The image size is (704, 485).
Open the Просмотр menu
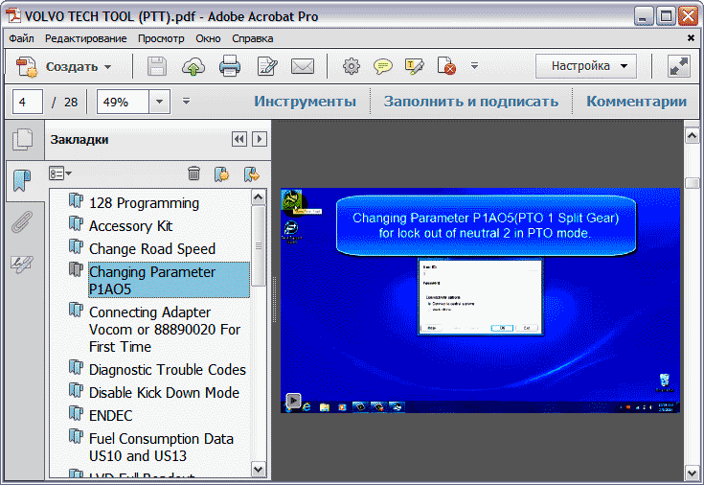click(x=161, y=38)
